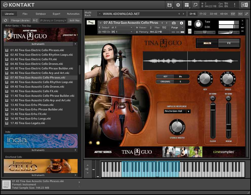The width and height of the screenshot is (251, 195).
Task: Click next multi rack arrow
Action: pos(184,14)
